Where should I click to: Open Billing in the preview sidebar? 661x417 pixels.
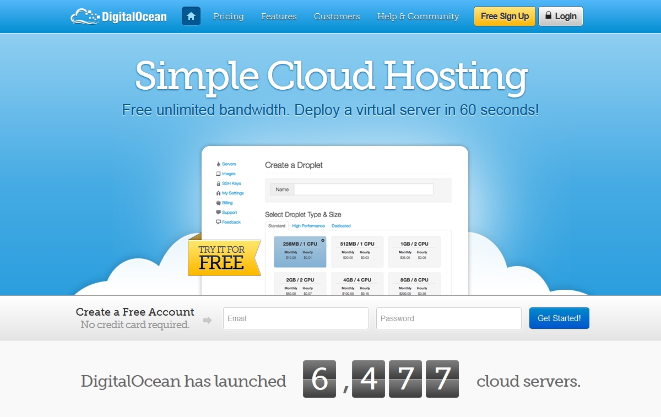[x=225, y=203]
